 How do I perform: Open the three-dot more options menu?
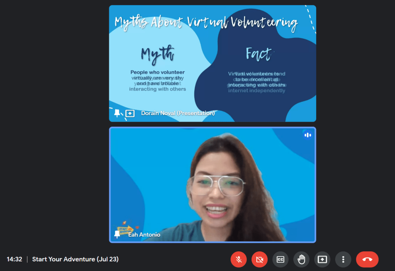pyautogui.click(x=343, y=259)
